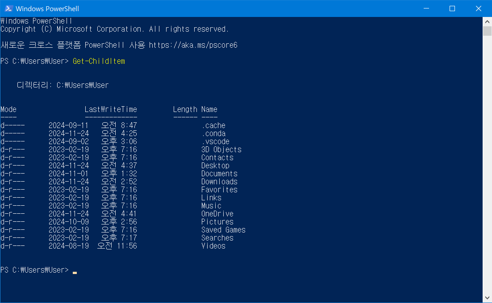Click the 2024-08-19 date in Videos row
Viewport: 492px width, 303px height.
tap(69, 246)
